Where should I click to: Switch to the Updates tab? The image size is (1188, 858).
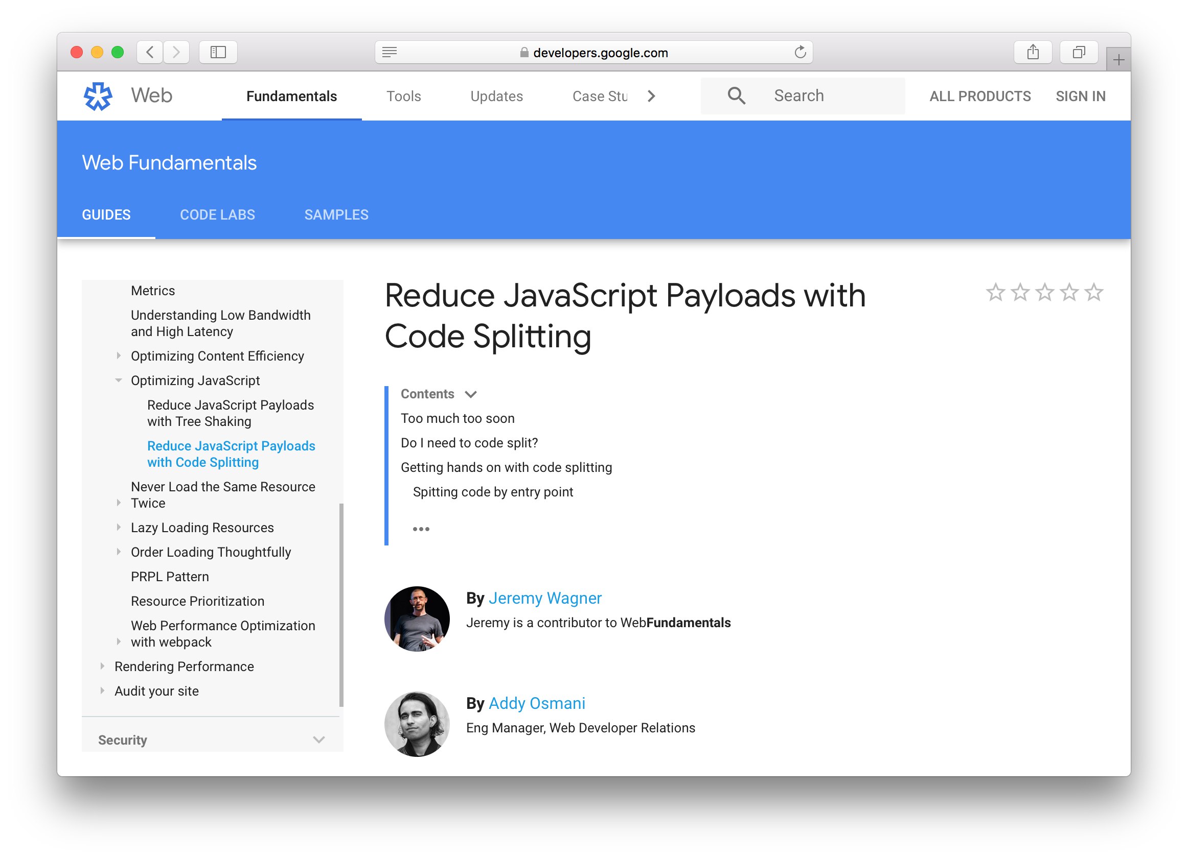[496, 96]
